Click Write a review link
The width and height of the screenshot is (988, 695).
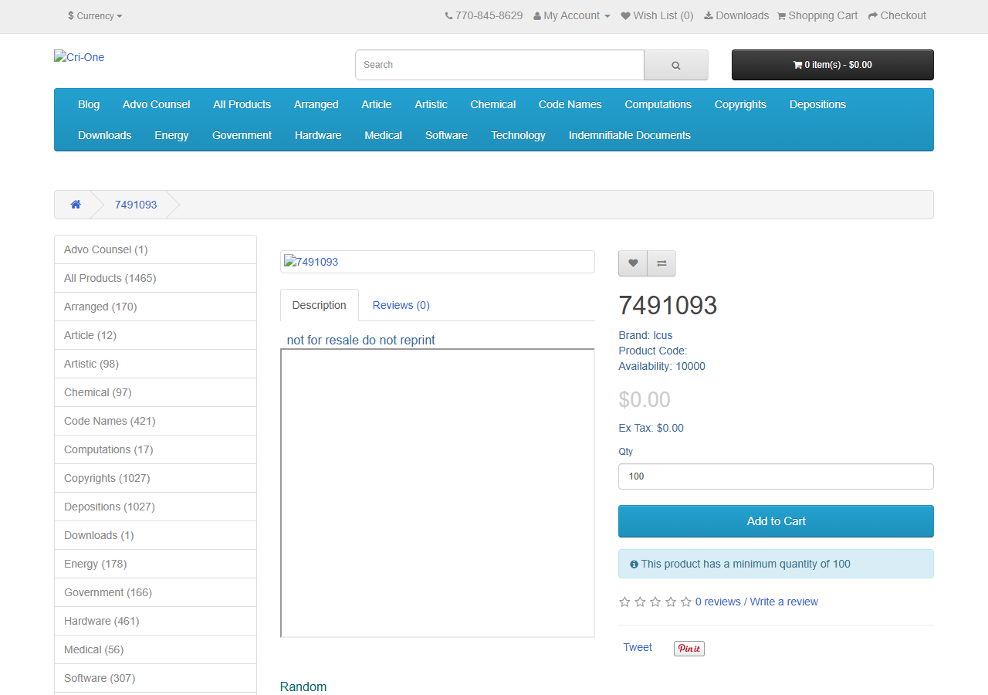click(784, 602)
